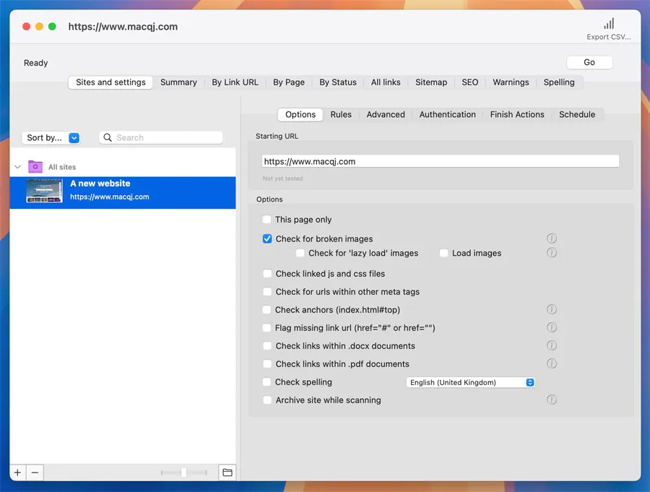Click the add site plus button
This screenshot has height=492, width=650.
pos(18,472)
